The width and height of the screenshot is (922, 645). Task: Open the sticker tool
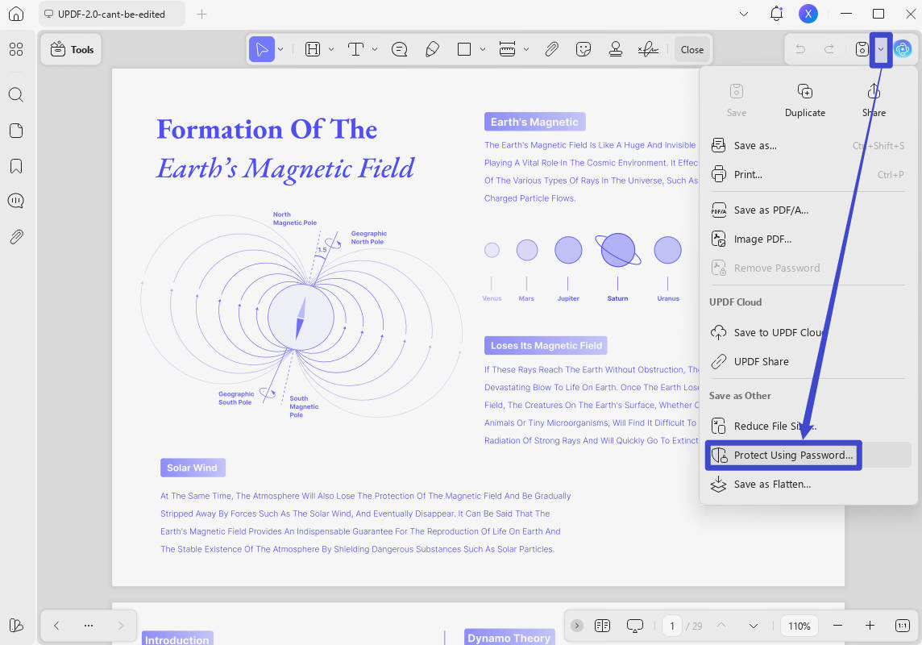point(584,49)
